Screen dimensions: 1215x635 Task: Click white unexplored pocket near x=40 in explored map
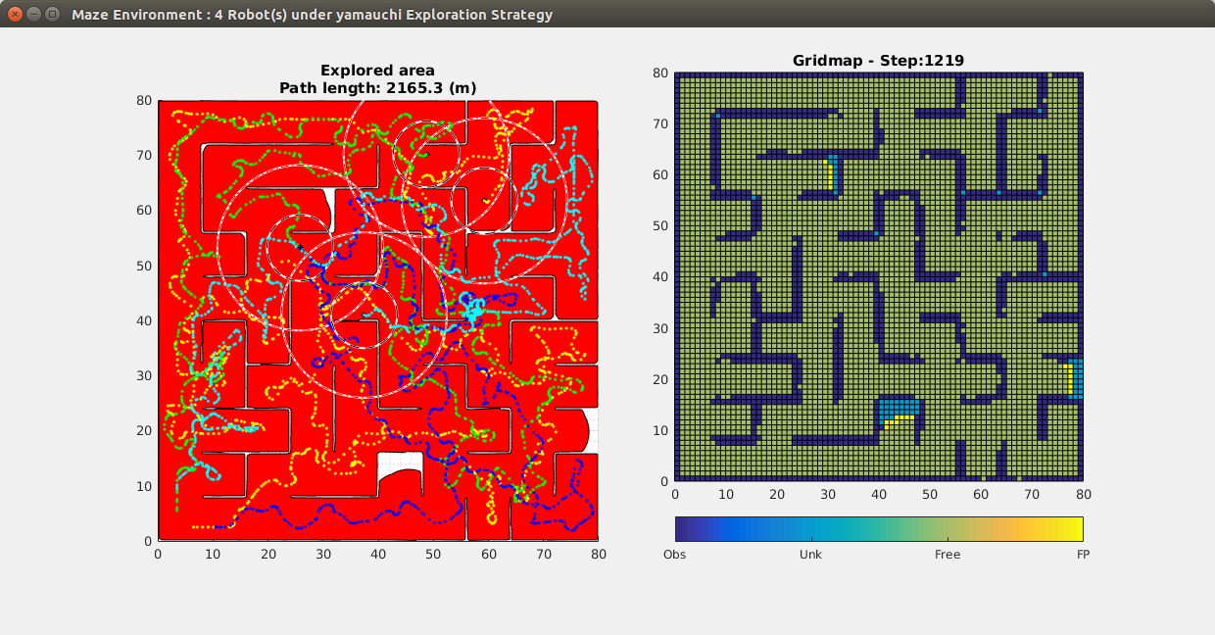coord(402,480)
